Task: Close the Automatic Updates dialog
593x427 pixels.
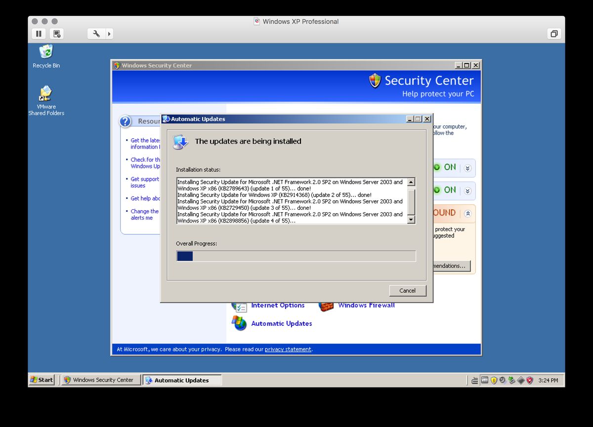Action: pyautogui.click(x=427, y=119)
